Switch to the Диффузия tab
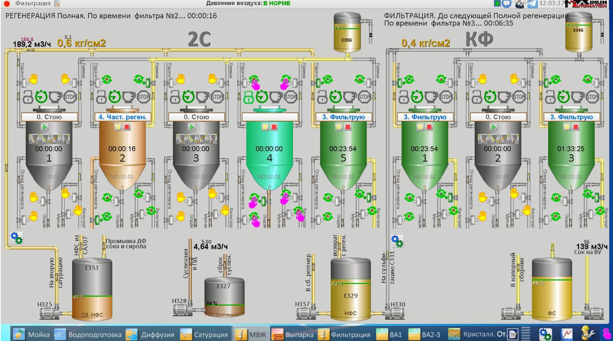 tap(150, 334)
